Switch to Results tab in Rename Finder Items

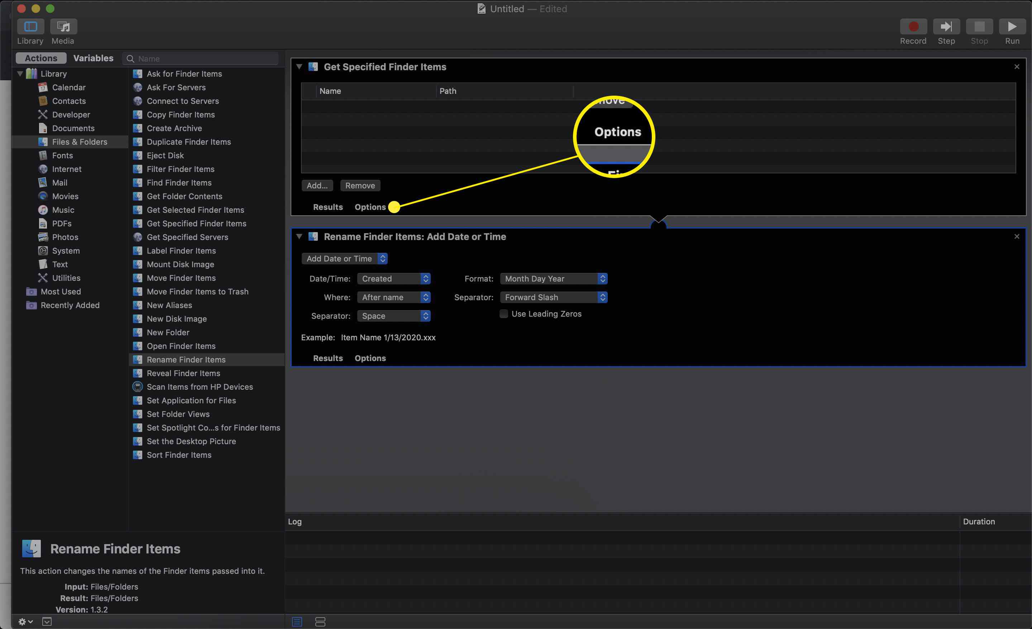coord(328,358)
